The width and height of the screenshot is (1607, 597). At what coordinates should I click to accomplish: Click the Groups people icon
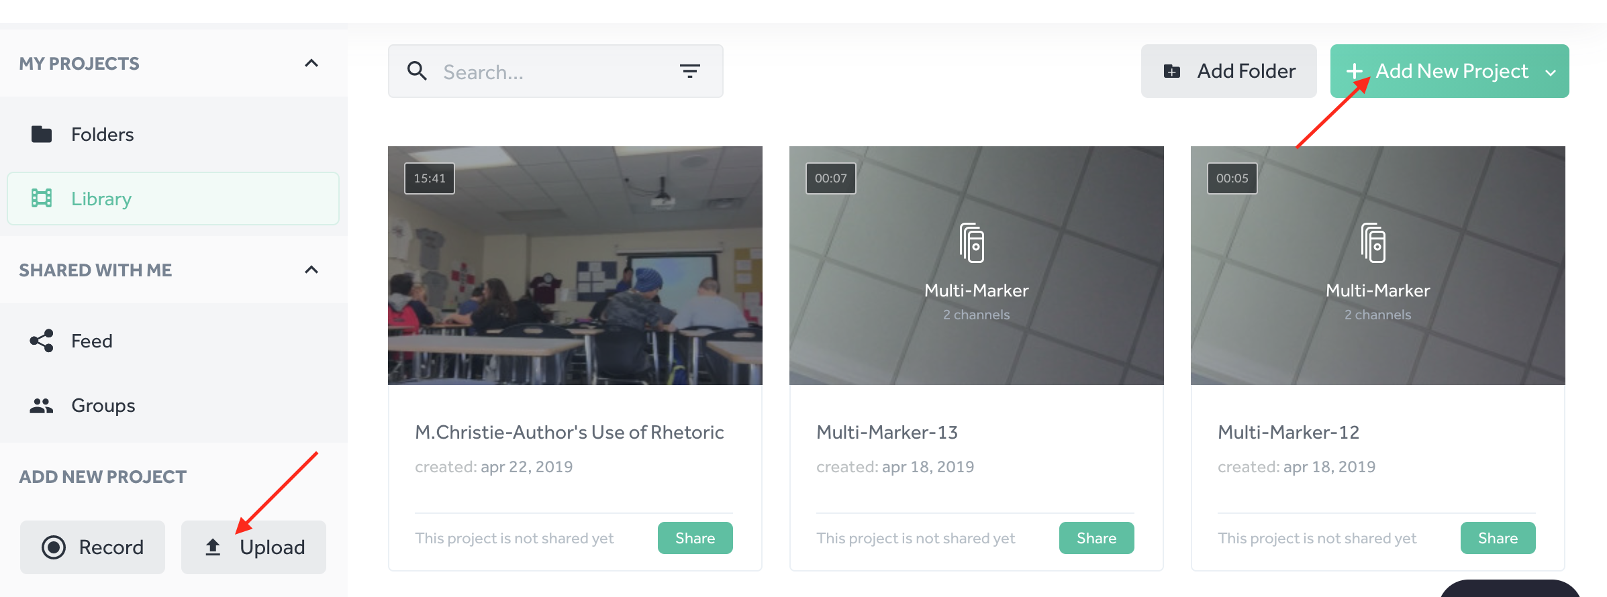click(x=42, y=405)
